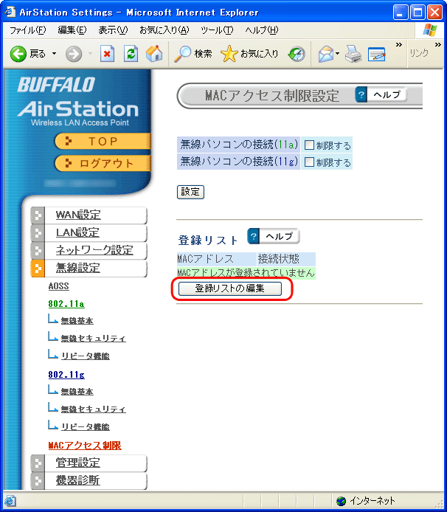
Task: Click the Mail envelope toolbar icon
Action: pyautogui.click(x=325, y=54)
